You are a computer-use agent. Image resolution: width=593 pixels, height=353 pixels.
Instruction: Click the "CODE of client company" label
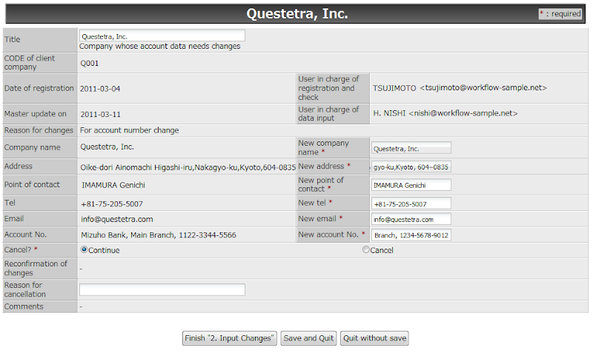pyautogui.click(x=30, y=63)
